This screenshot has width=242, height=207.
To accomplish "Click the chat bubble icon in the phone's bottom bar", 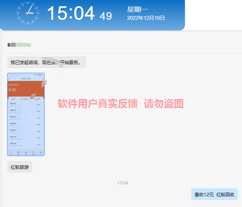I will coord(33,152).
